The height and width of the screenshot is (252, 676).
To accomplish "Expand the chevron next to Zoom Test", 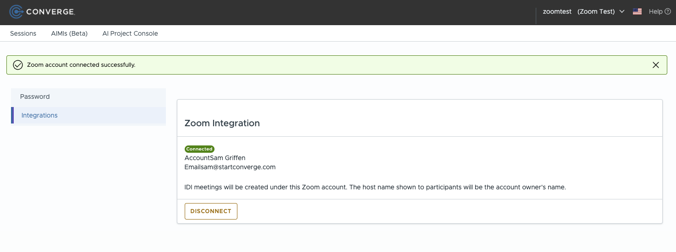I will pyautogui.click(x=622, y=12).
